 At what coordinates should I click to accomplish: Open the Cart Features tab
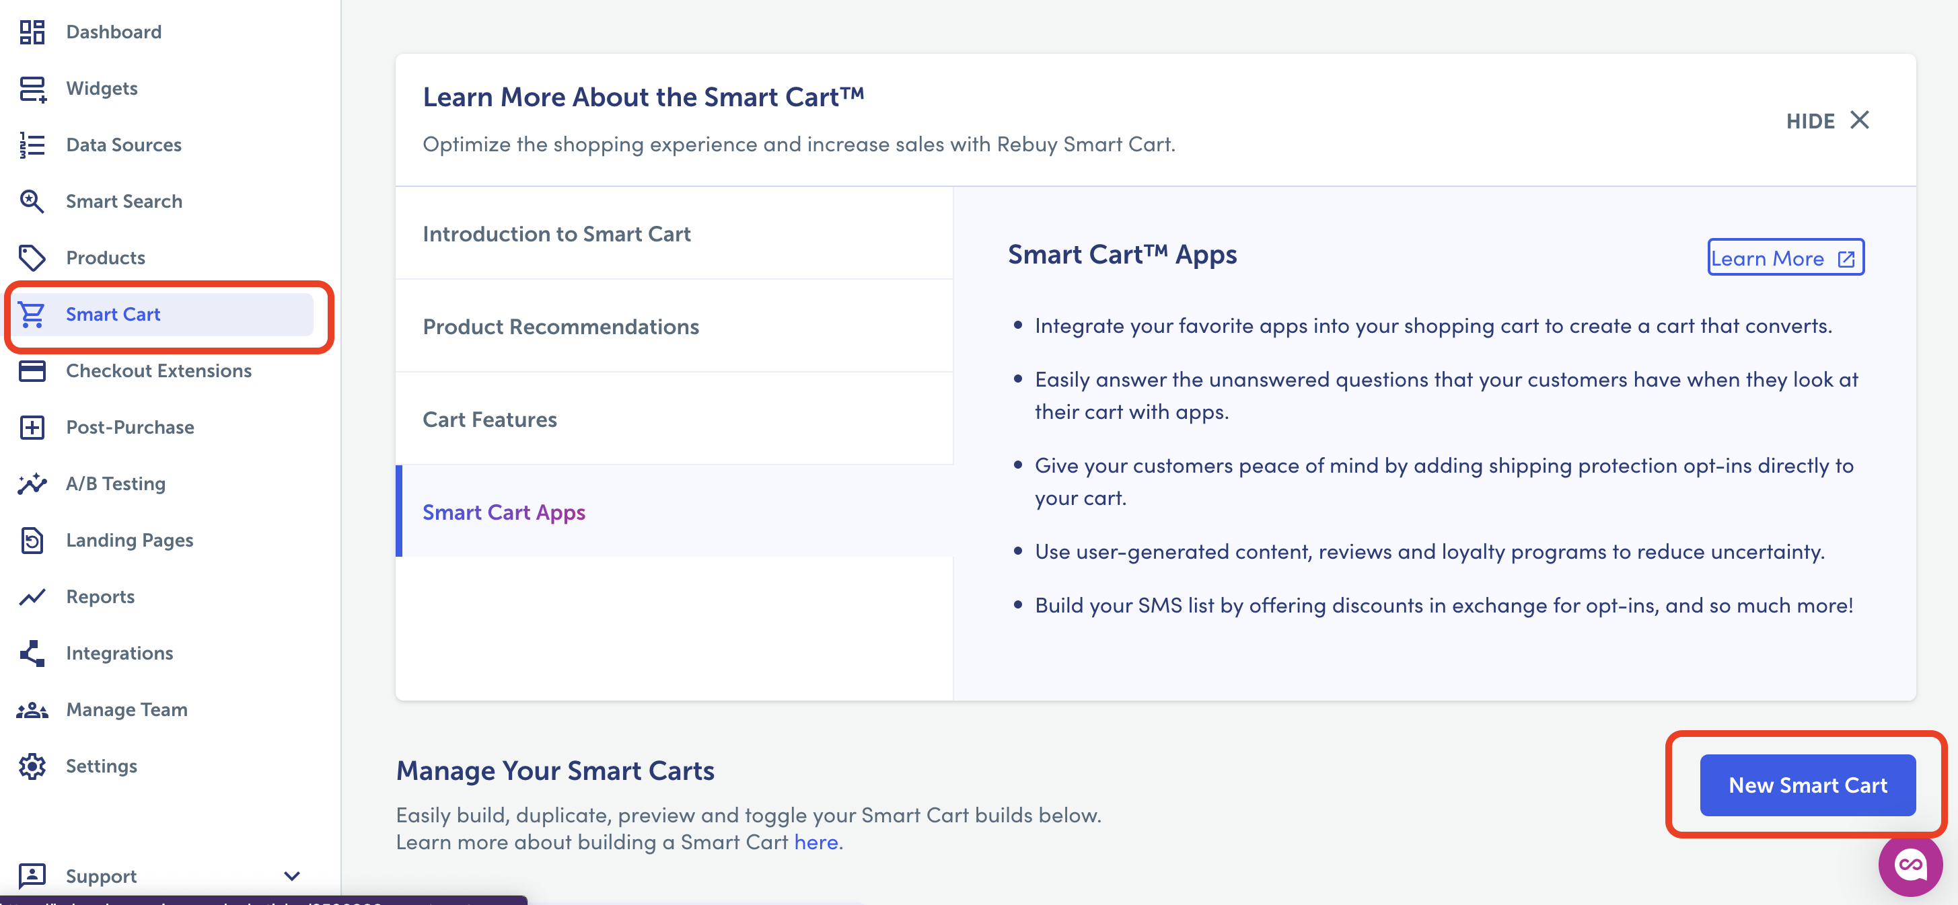click(490, 420)
